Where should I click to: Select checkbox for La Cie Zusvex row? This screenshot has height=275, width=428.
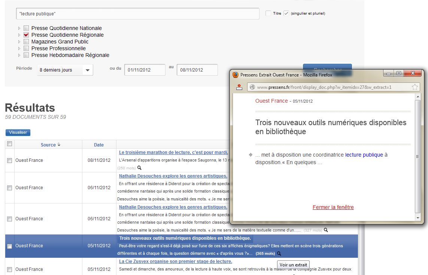click(10, 269)
